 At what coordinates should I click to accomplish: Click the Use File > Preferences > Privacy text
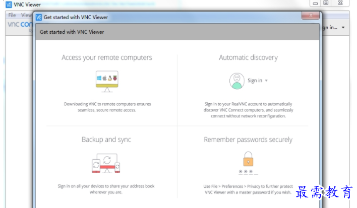[x=248, y=189]
